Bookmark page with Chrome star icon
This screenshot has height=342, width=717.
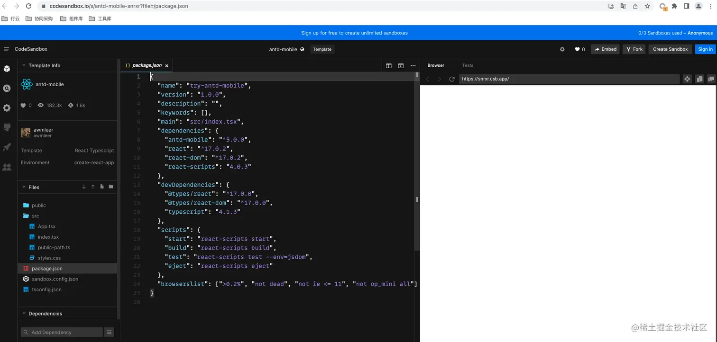coord(647,6)
